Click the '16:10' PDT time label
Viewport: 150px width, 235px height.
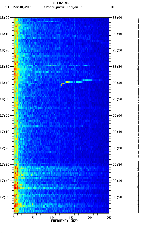[x=5, y=34]
